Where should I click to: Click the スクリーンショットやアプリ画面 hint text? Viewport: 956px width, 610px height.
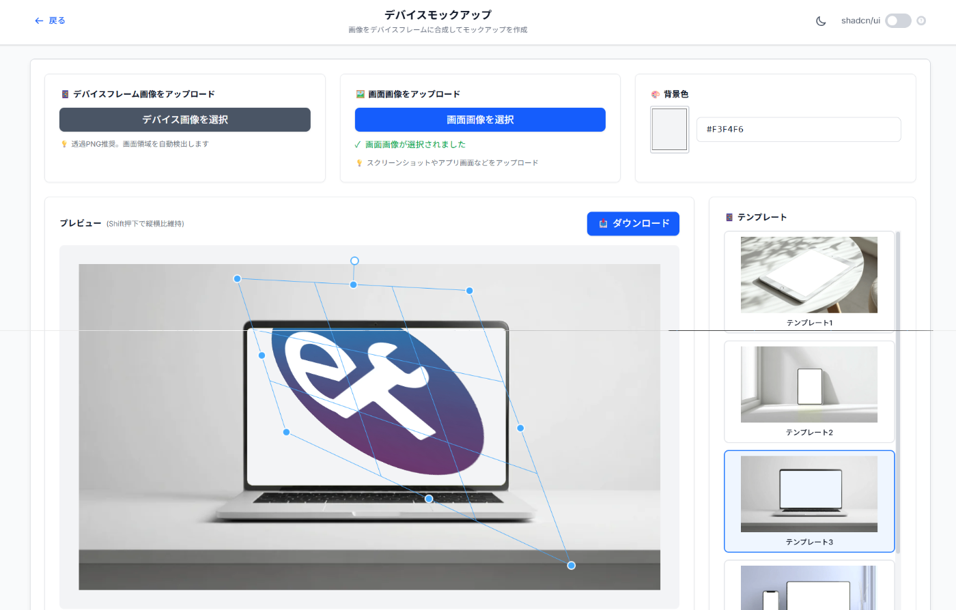pos(452,163)
